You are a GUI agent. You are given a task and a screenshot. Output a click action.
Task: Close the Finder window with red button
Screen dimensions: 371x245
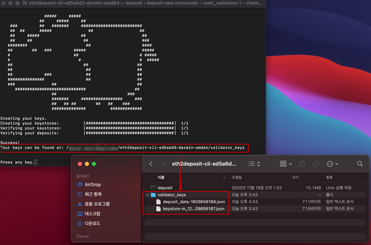80,164
